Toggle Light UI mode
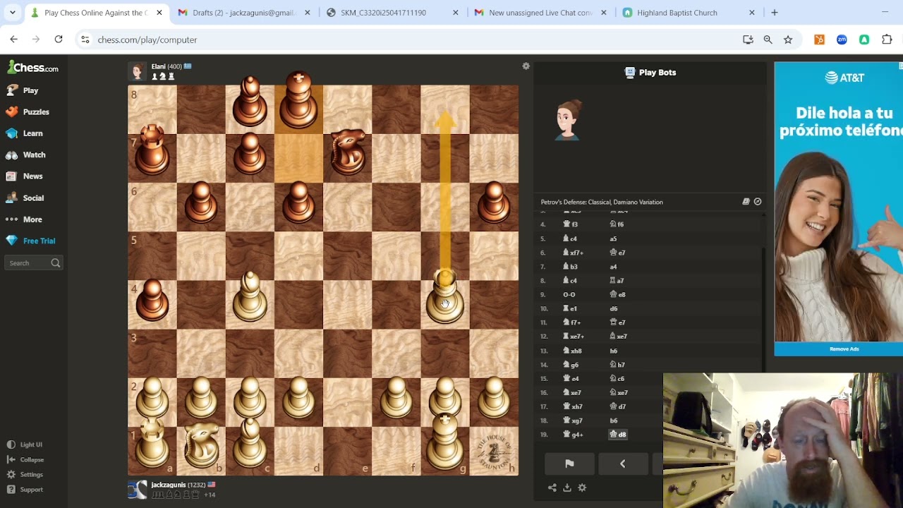903x508 pixels. 25,445
